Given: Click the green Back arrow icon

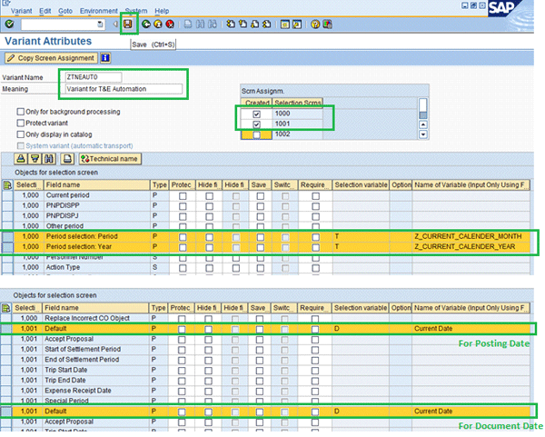Looking at the screenshot, I should click(146, 25).
